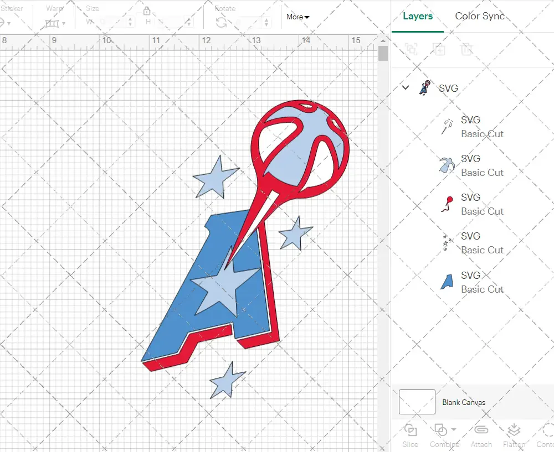Click the Group icon in Layers panel
The width and height of the screenshot is (554, 452).
click(411, 49)
